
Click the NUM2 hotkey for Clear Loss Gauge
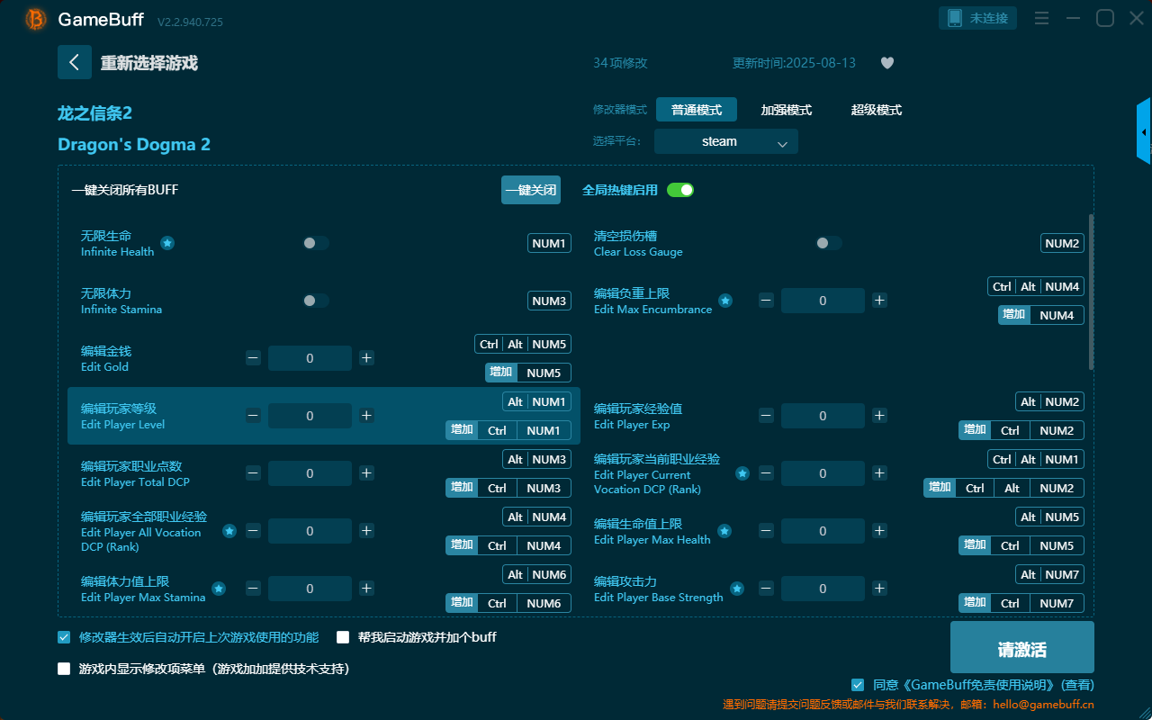click(1062, 243)
